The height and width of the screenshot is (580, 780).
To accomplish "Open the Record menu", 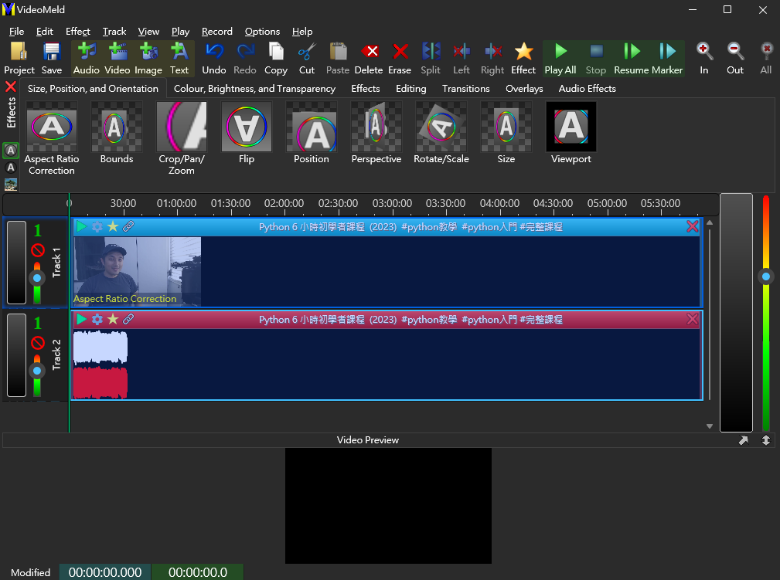I will point(216,32).
